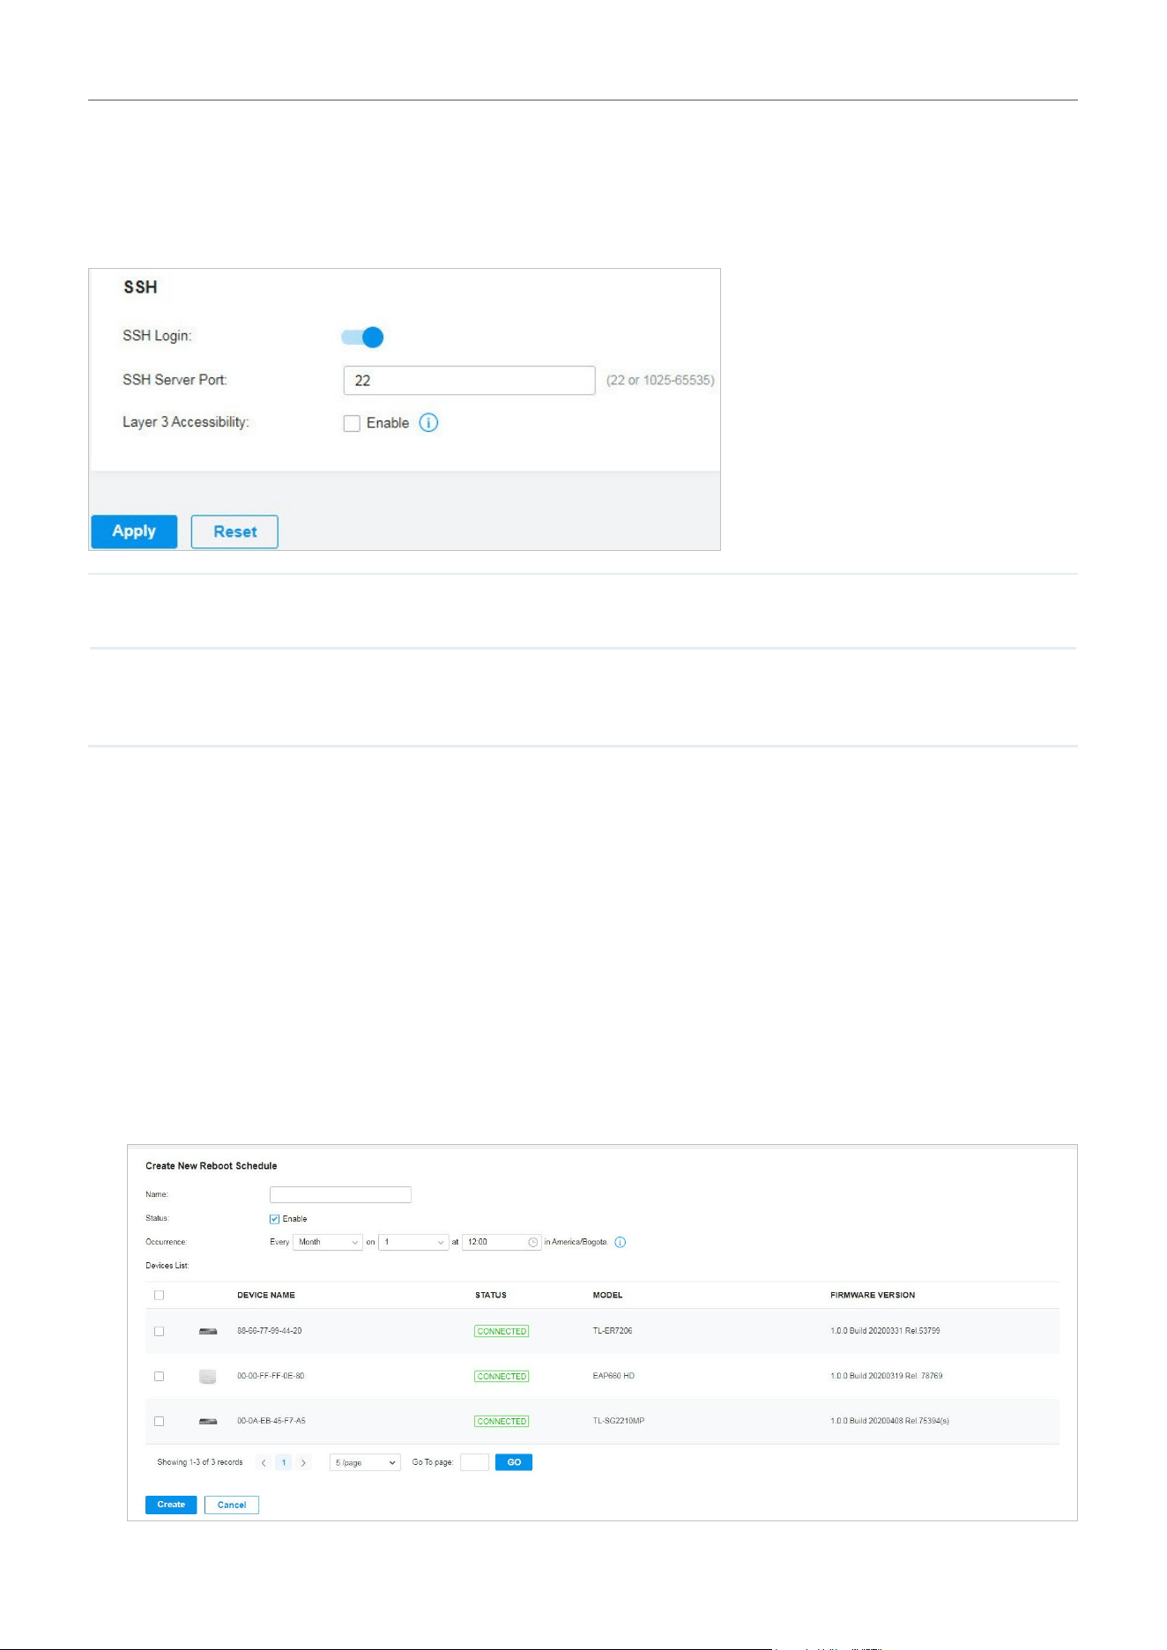Click the CONNECTED badge for EAP660 HD
The image size is (1167, 1650).
[x=502, y=1376]
